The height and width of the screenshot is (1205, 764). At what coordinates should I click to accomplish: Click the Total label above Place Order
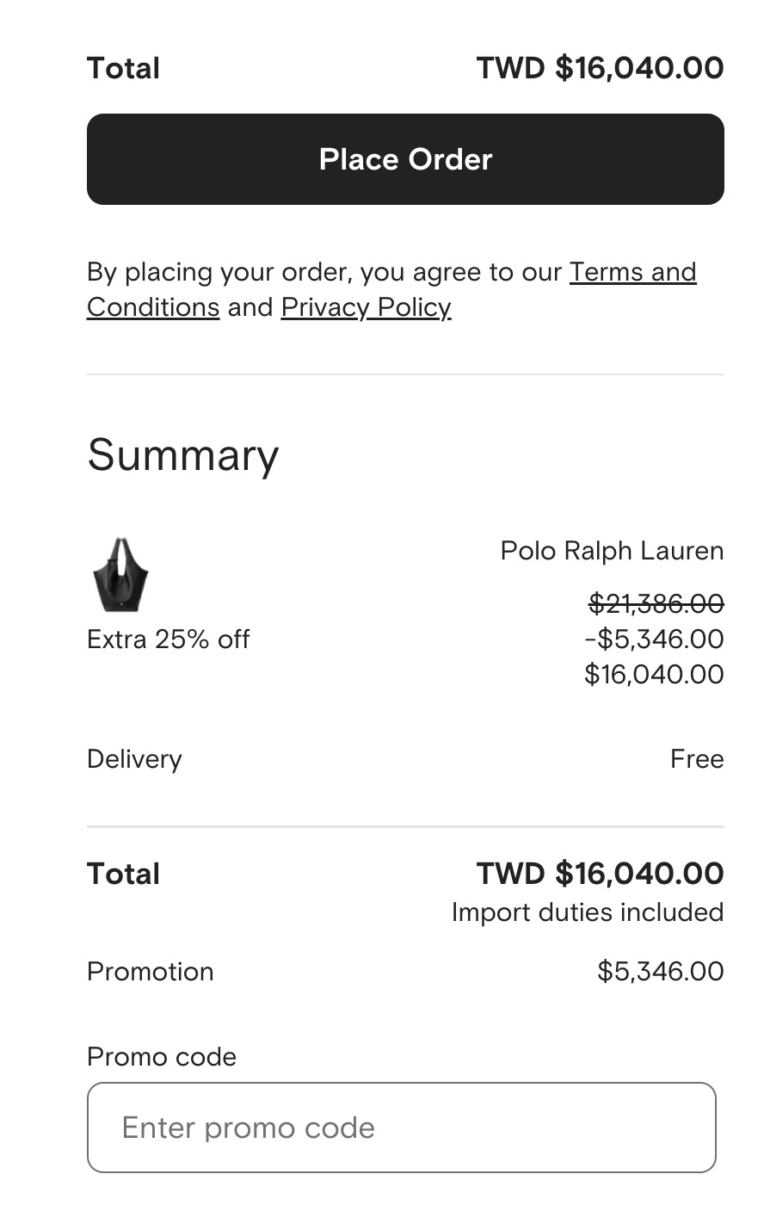click(x=123, y=68)
